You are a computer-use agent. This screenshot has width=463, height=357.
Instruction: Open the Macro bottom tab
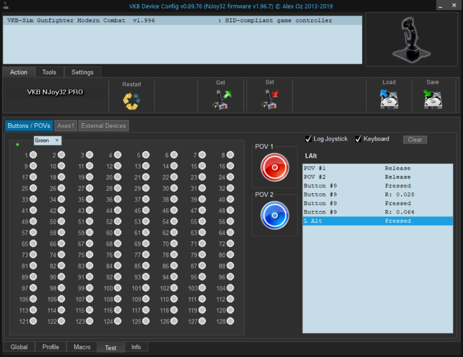click(x=82, y=347)
